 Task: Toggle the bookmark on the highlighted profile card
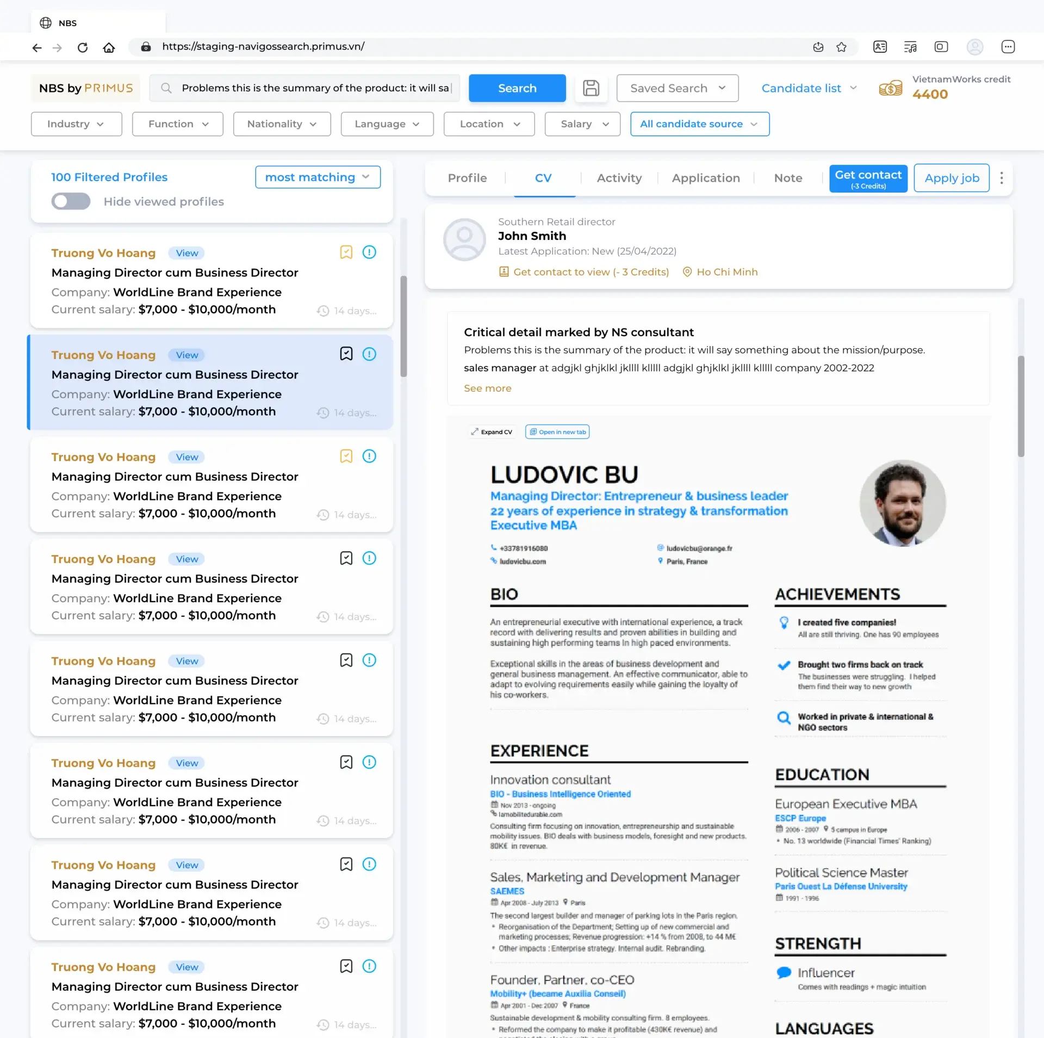tap(346, 354)
